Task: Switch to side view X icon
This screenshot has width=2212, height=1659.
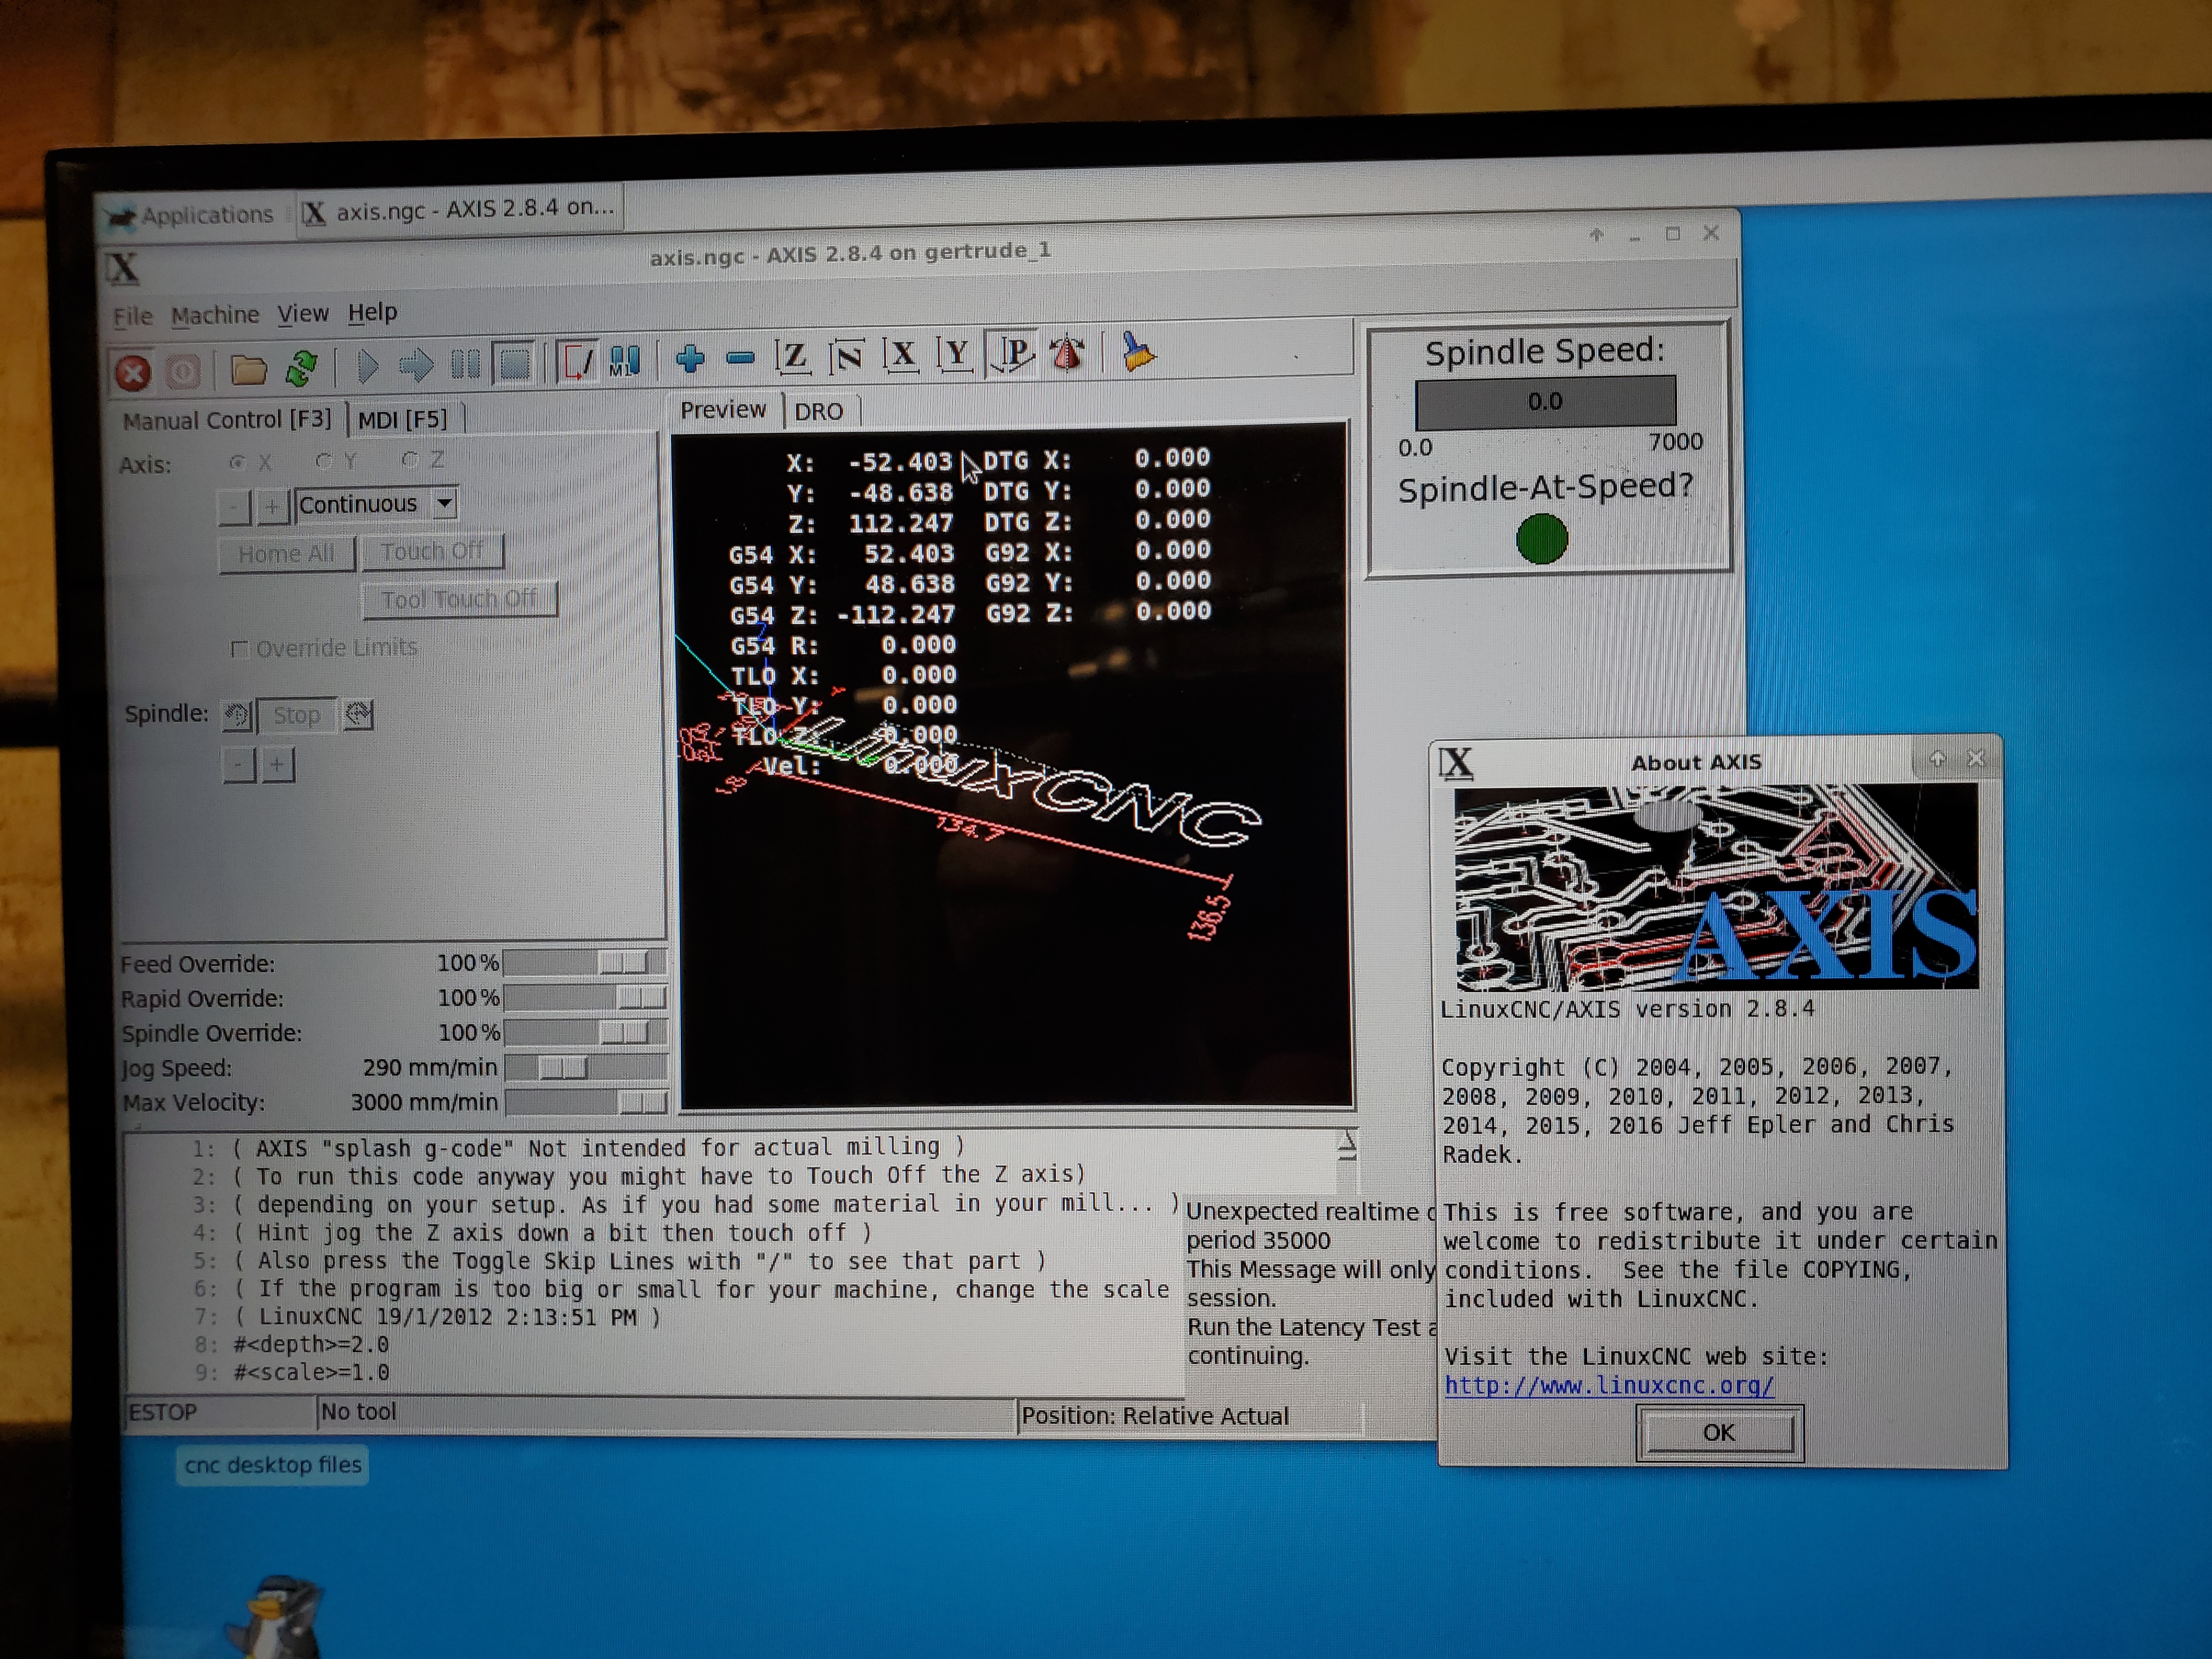Action: pyautogui.click(x=901, y=354)
